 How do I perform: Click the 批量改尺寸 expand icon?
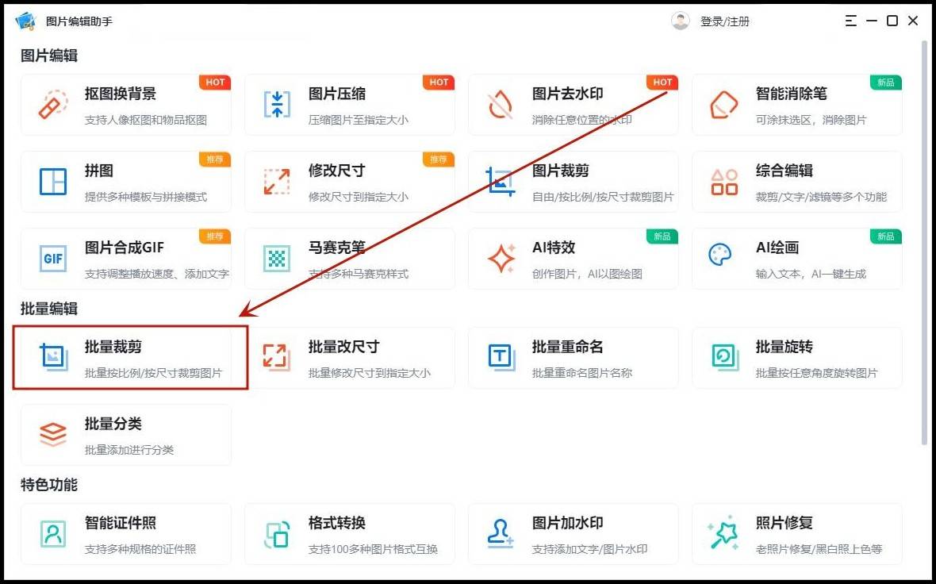coord(277,357)
